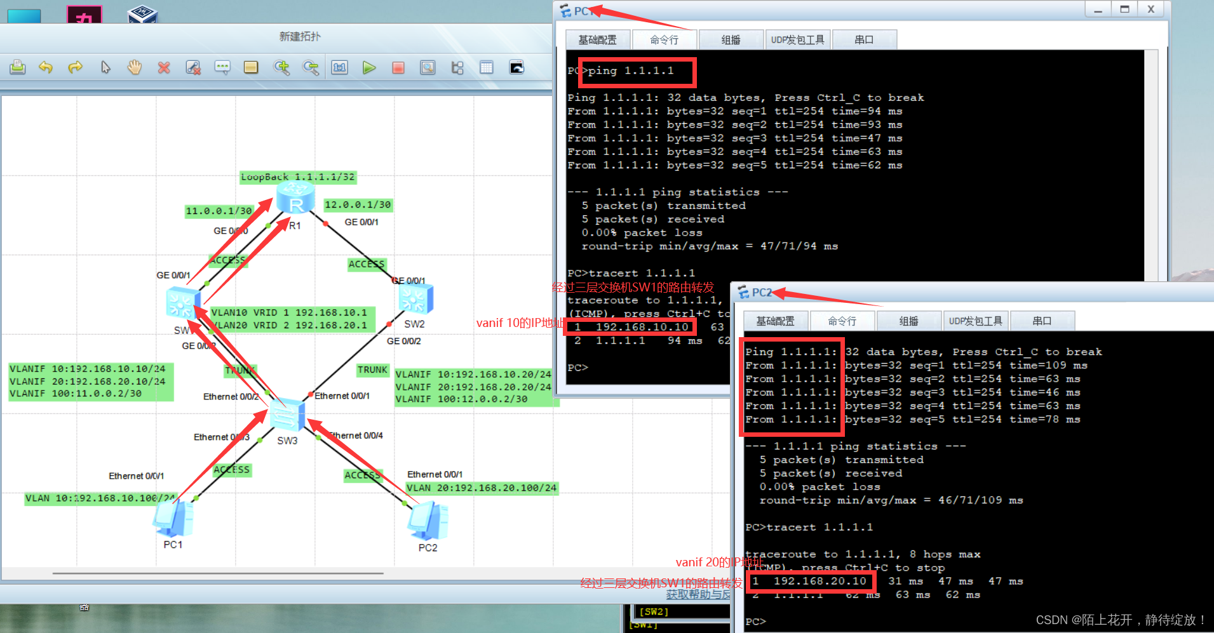Click the delete all connections icon
Image resolution: width=1214 pixels, height=633 pixels.
point(193,67)
